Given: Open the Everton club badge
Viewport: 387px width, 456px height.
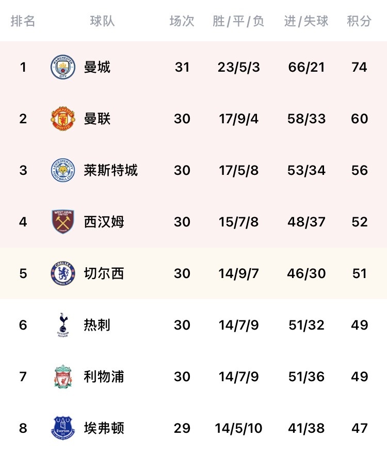Looking at the screenshot, I should (x=63, y=428).
